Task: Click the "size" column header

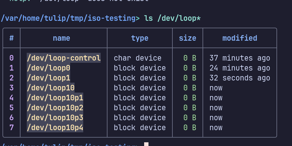Action: coord(188,38)
